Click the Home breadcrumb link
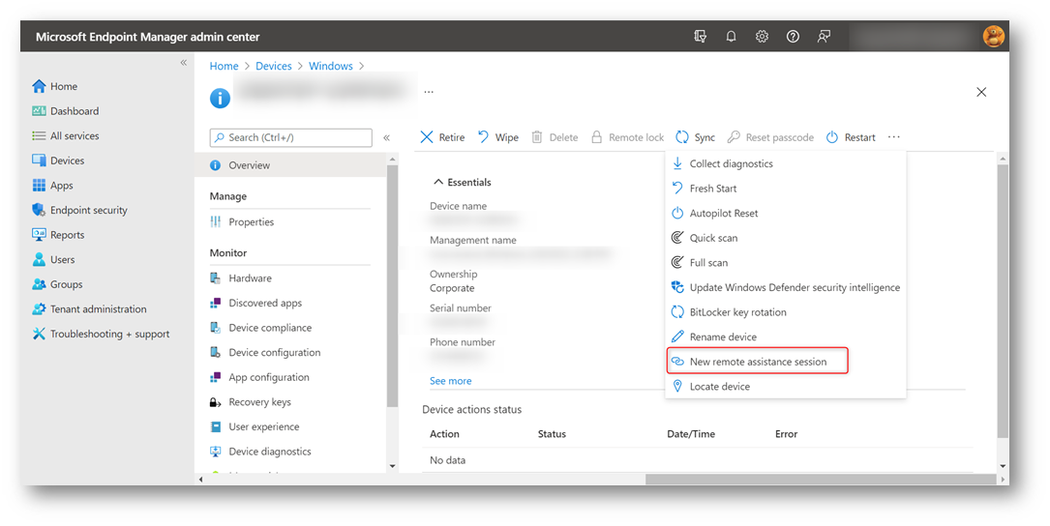Viewport: 1050px width, 526px height. click(224, 66)
